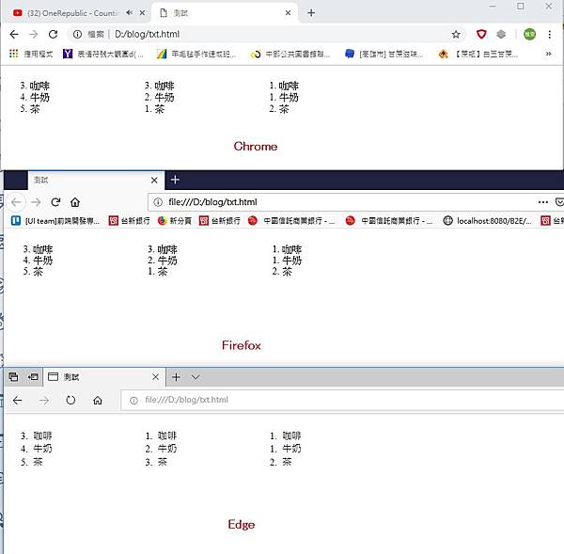Expand Edge's tab preview chevron
The height and width of the screenshot is (554, 564).
[x=196, y=377]
